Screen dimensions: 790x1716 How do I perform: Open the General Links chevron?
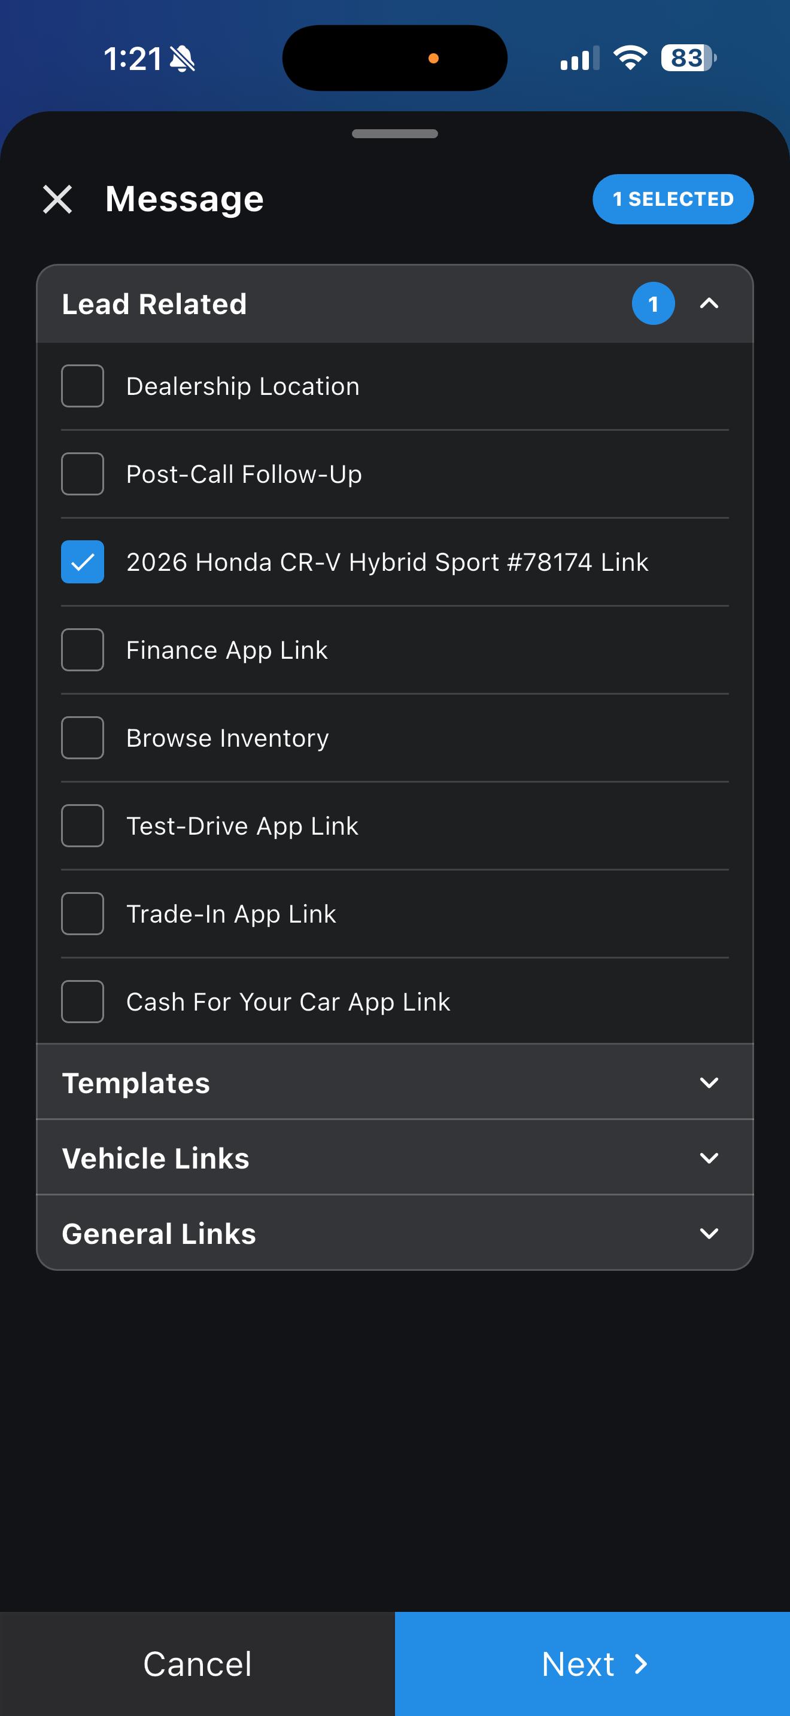coord(709,1234)
